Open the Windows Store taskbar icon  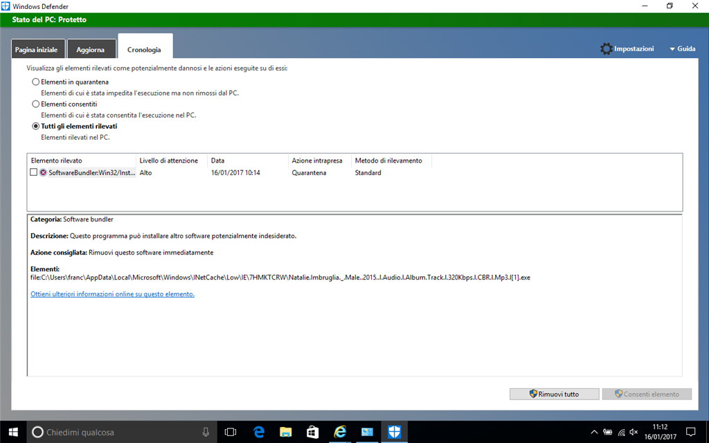312,432
